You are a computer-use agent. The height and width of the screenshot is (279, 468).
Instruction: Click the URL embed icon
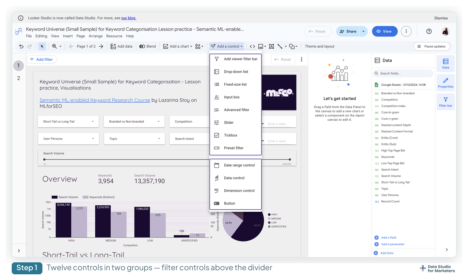click(252, 46)
